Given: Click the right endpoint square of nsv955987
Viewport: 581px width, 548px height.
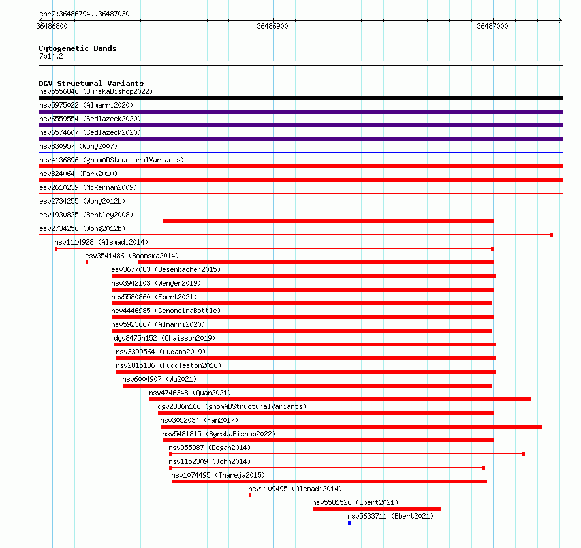Looking at the screenshot, I should coord(523,454).
